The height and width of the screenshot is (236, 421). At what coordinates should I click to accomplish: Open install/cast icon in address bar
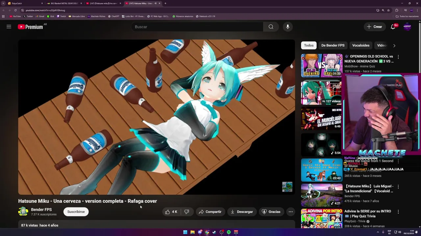click(378, 10)
